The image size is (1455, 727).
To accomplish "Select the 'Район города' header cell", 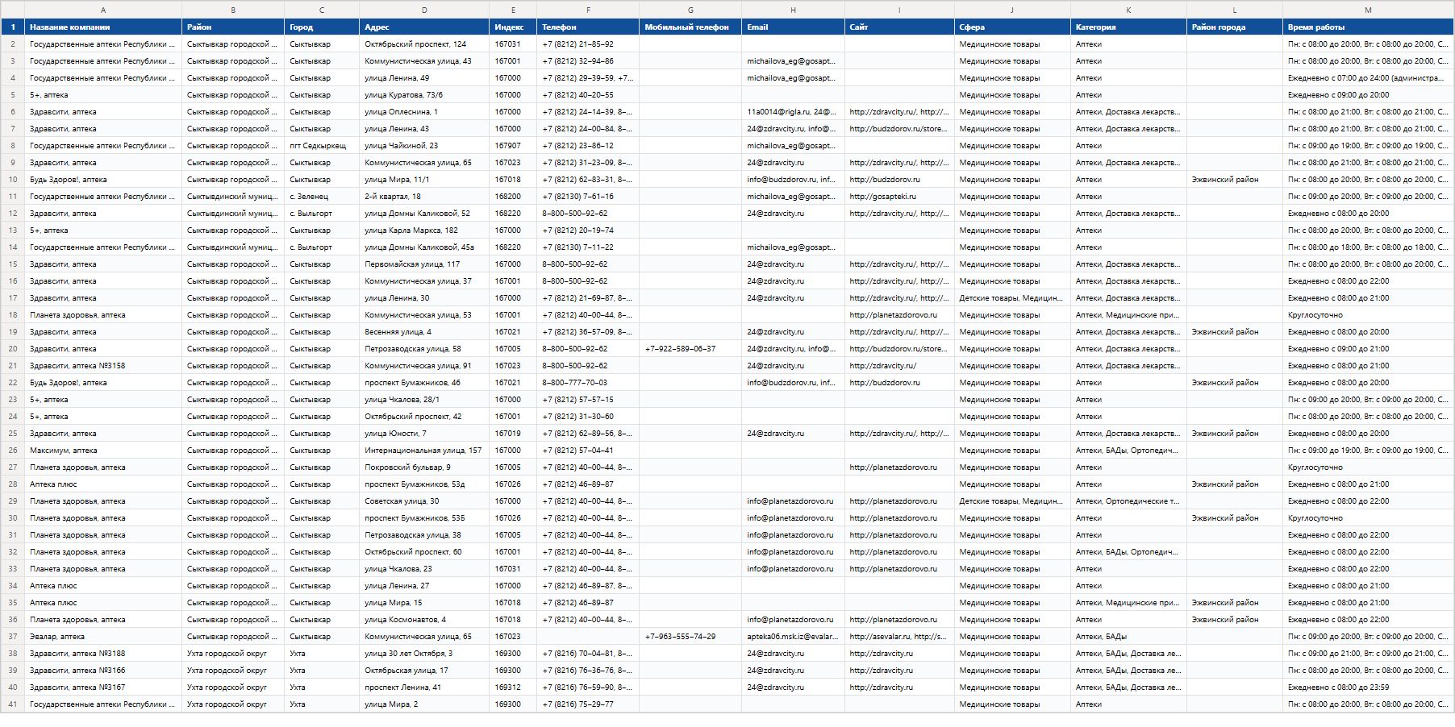I will tap(1235, 27).
